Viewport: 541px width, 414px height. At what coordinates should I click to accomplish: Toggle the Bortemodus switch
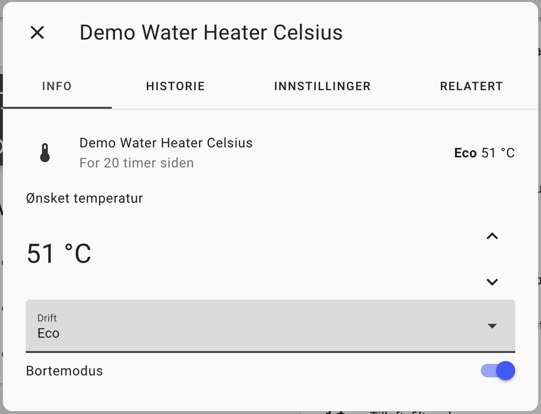[x=498, y=371]
